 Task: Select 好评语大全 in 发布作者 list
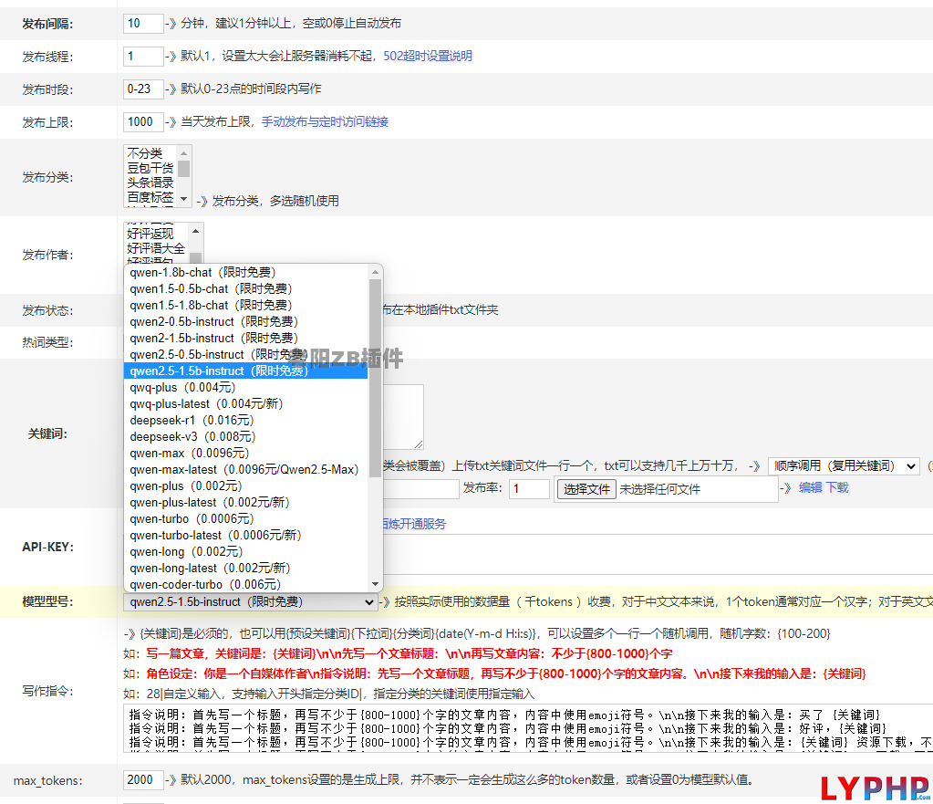pos(156,248)
